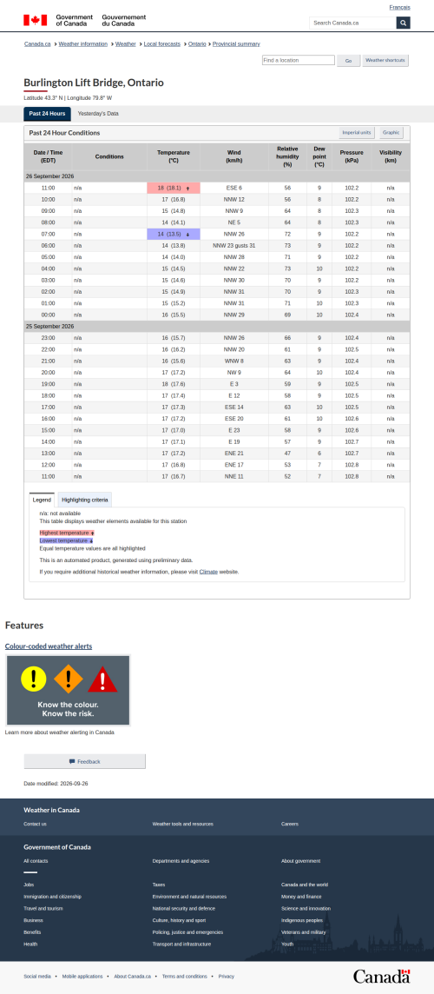Click the Feedback speech bubble button
This screenshot has width=434, height=994.
click(85, 761)
